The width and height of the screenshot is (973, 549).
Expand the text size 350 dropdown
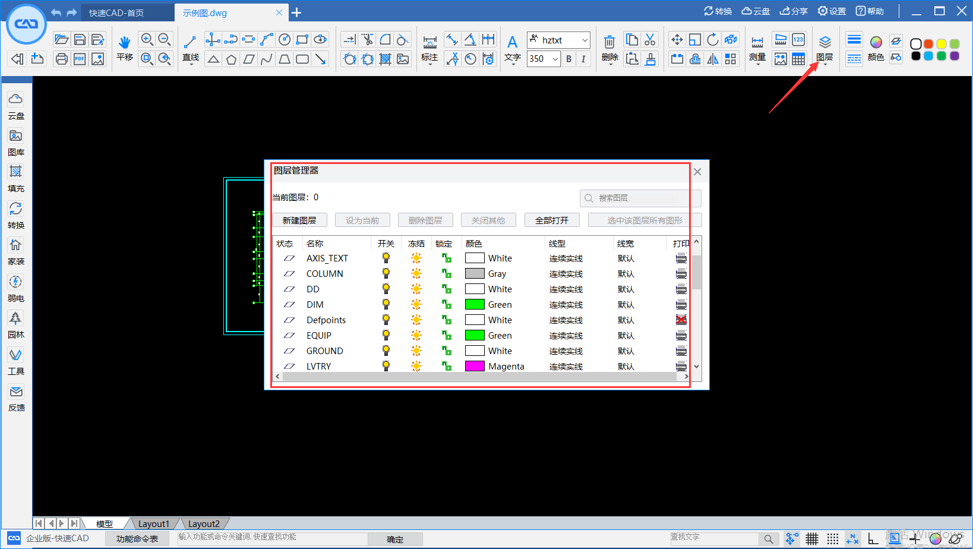[x=555, y=59]
